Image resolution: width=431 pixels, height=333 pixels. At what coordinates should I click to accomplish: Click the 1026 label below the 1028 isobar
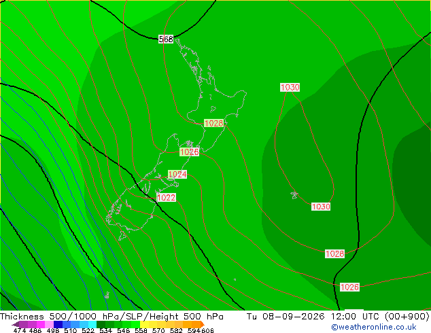349,287
